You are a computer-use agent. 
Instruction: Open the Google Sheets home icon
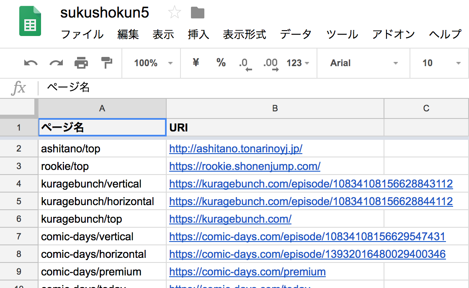(30, 21)
